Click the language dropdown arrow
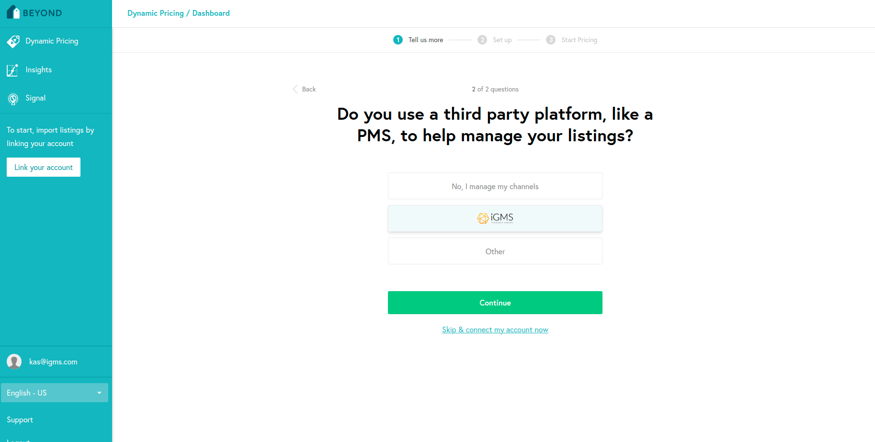 pos(100,393)
